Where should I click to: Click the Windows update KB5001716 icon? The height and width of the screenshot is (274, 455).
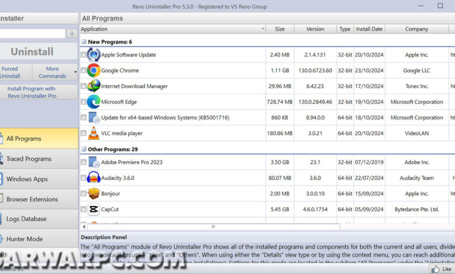click(93, 117)
